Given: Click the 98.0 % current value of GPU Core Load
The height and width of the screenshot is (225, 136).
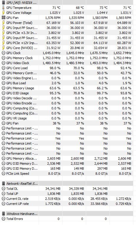Looking at the screenshot, I should pos(55,68).
